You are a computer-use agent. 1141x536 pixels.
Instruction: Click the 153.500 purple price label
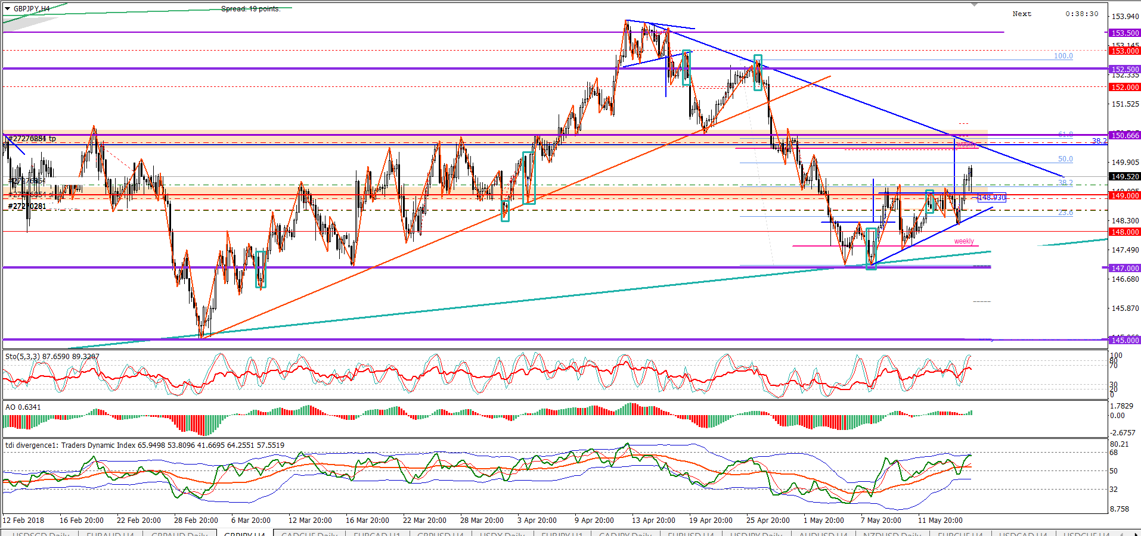coord(1124,33)
